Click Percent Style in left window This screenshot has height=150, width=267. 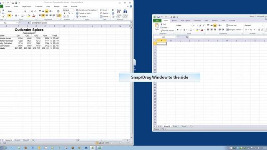coord(69,13)
